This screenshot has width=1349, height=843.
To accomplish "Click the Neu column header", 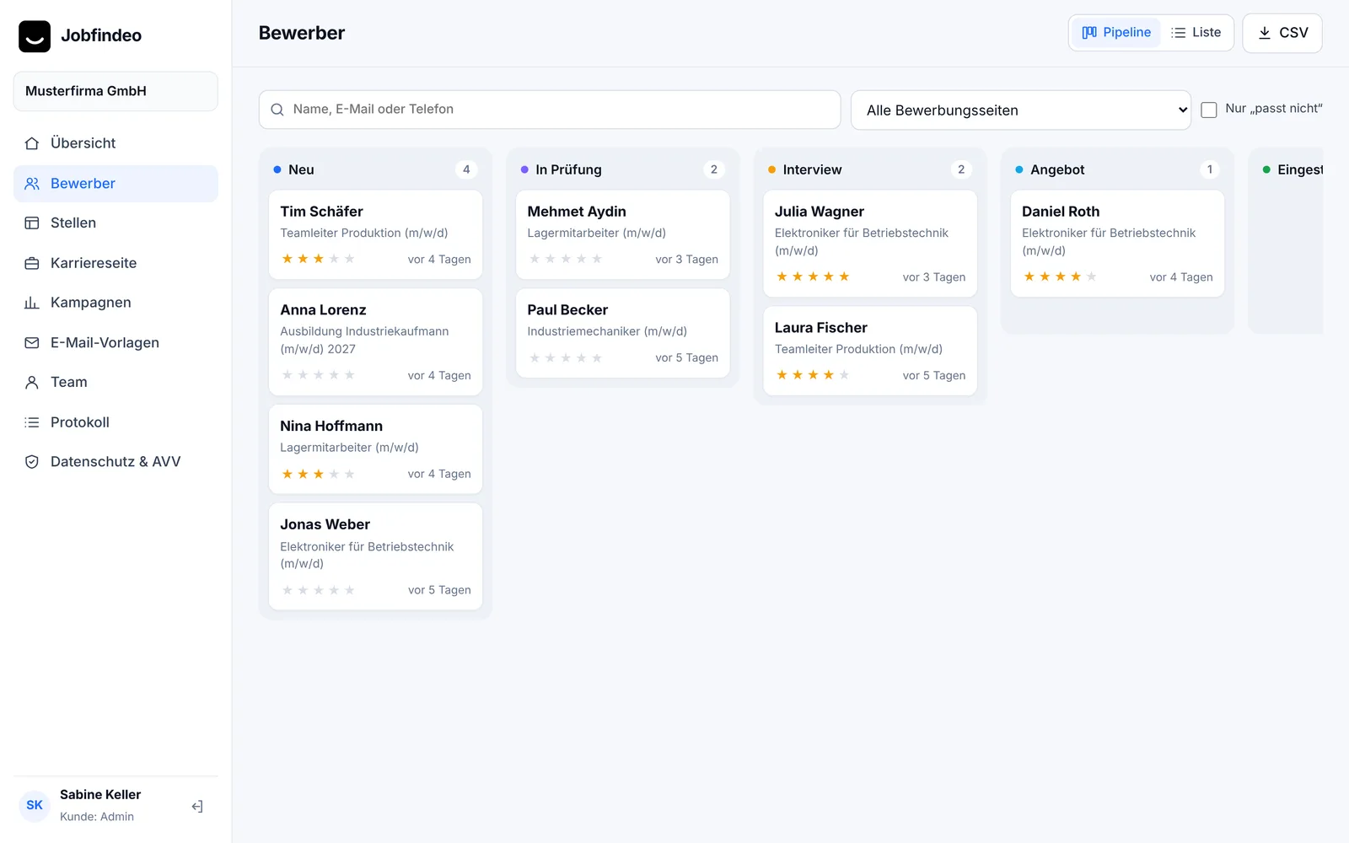I will click(375, 169).
